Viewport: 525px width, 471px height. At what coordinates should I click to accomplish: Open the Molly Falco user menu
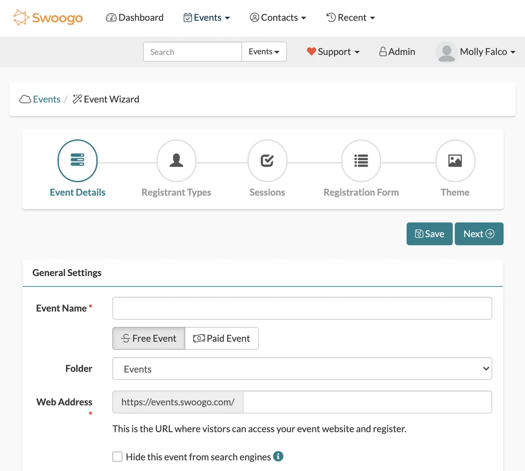coord(476,52)
